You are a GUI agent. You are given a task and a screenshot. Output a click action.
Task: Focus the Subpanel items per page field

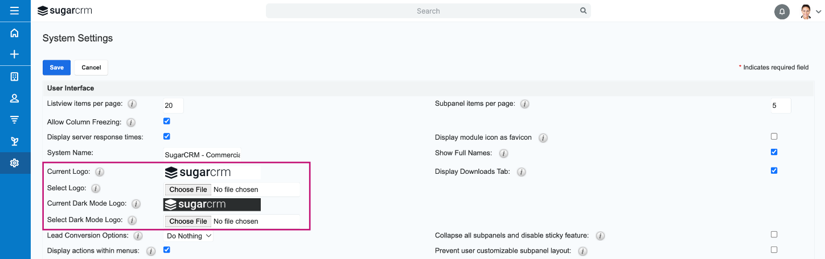781,106
